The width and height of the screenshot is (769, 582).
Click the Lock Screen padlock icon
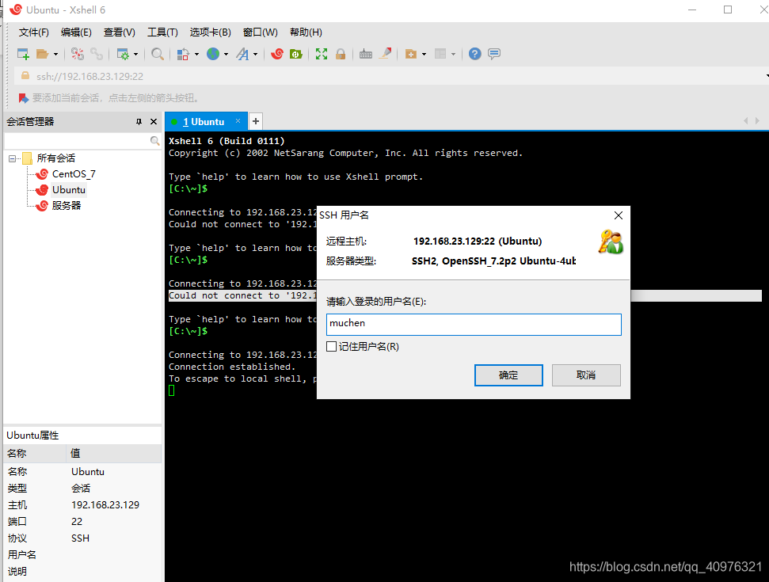click(x=341, y=54)
